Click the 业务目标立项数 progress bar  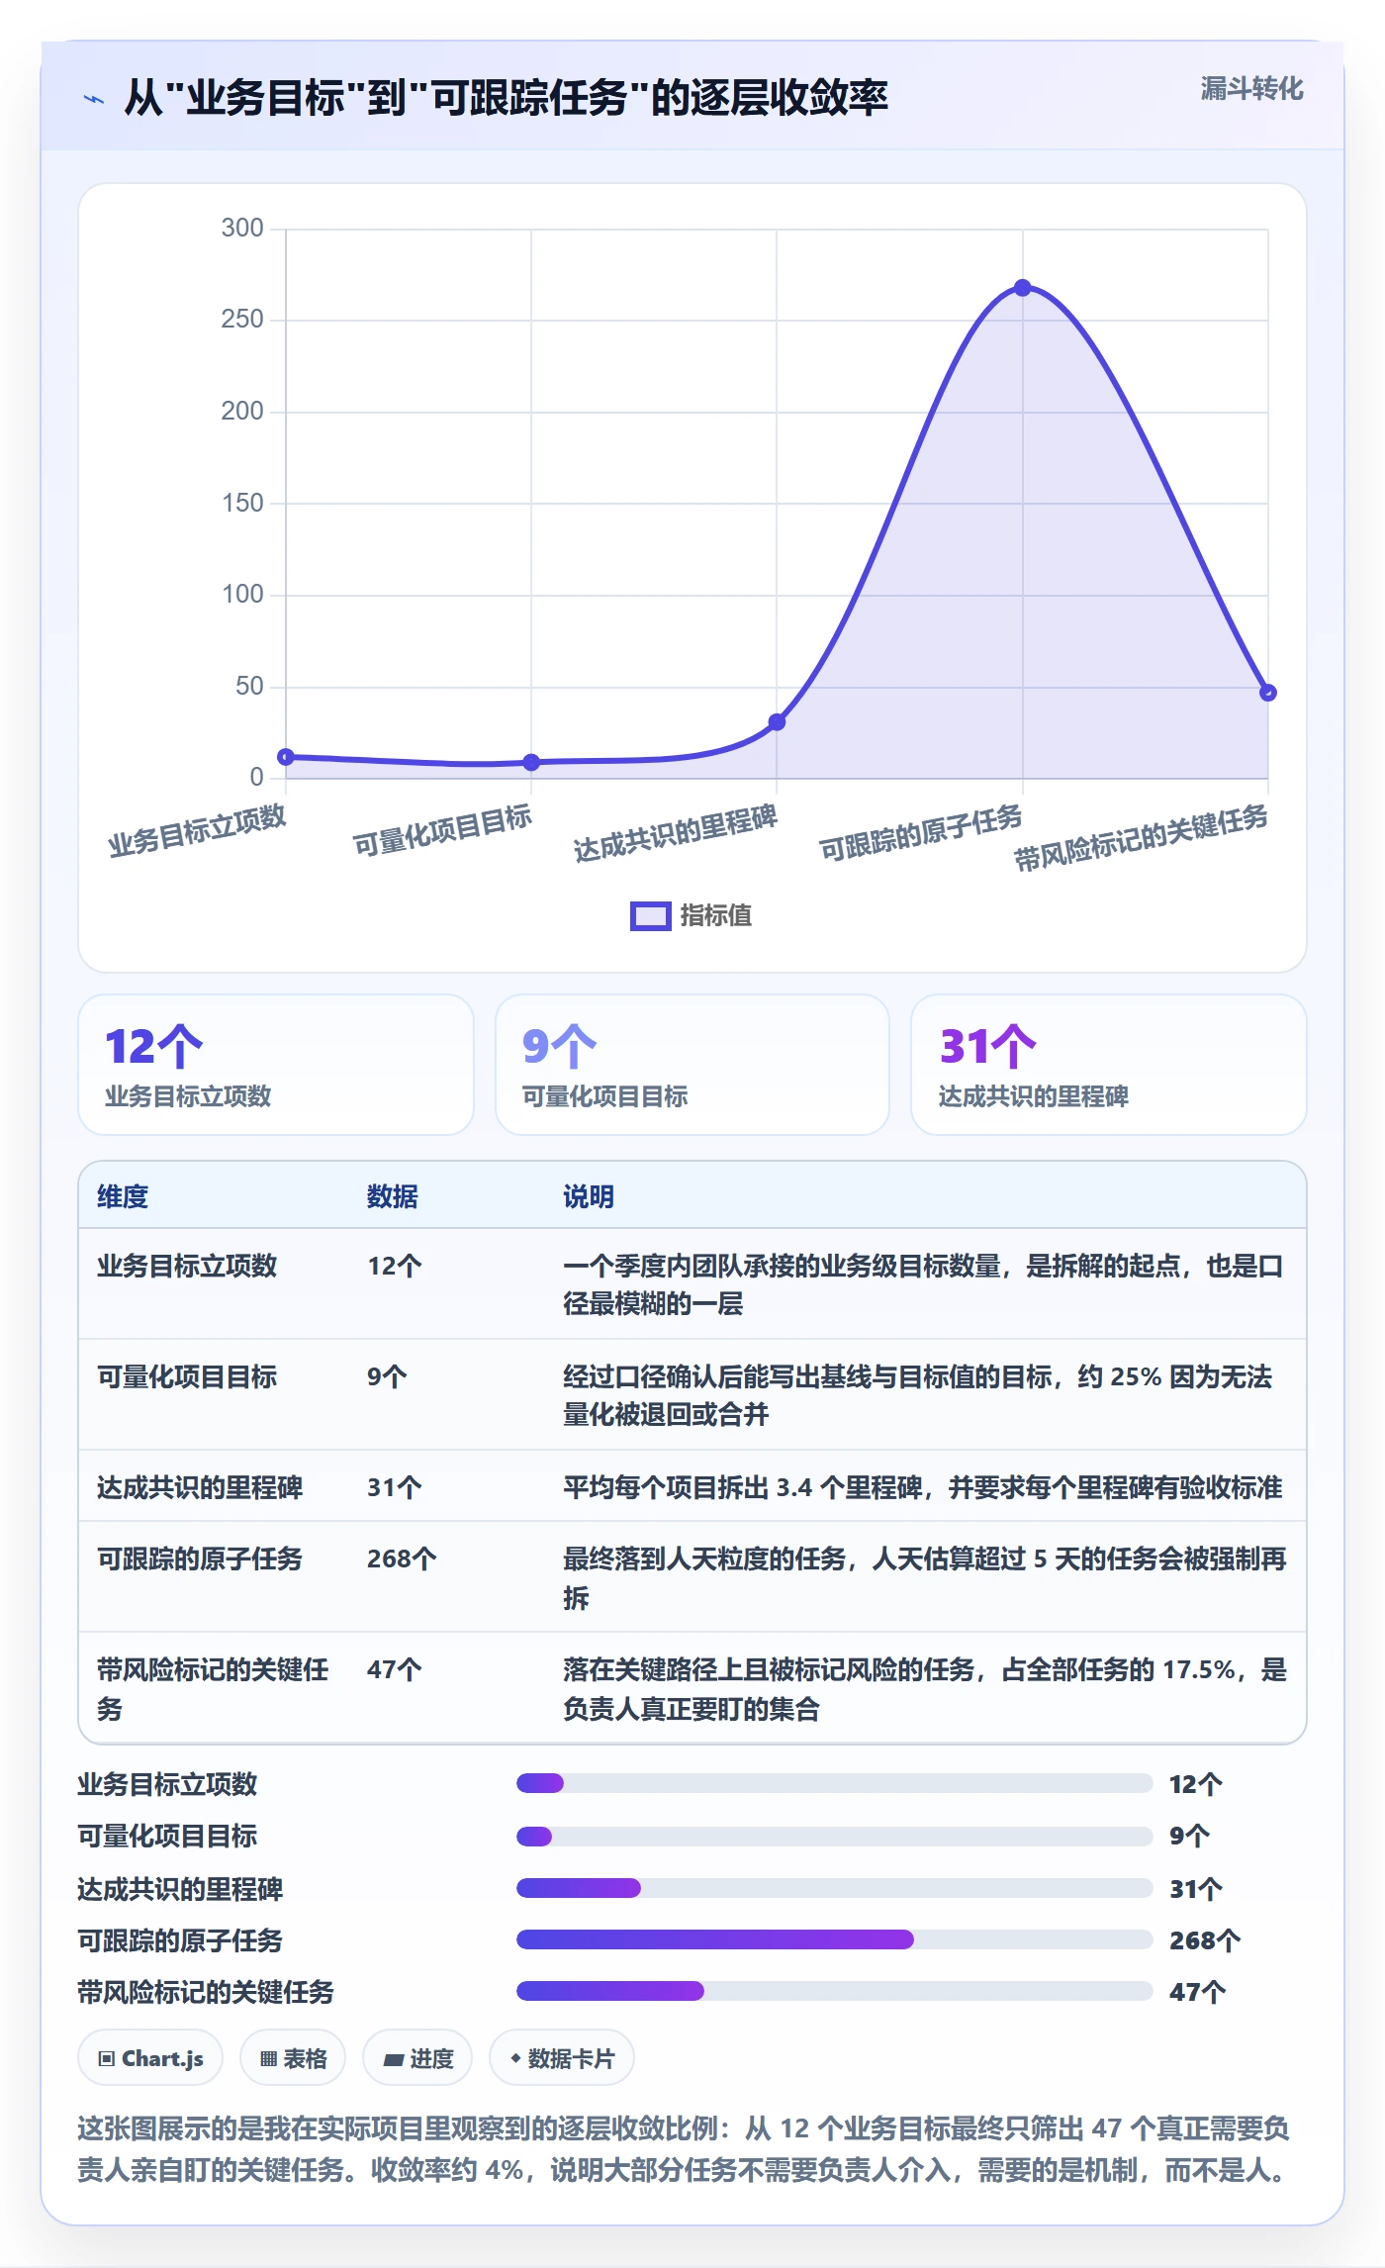pos(835,1783)
